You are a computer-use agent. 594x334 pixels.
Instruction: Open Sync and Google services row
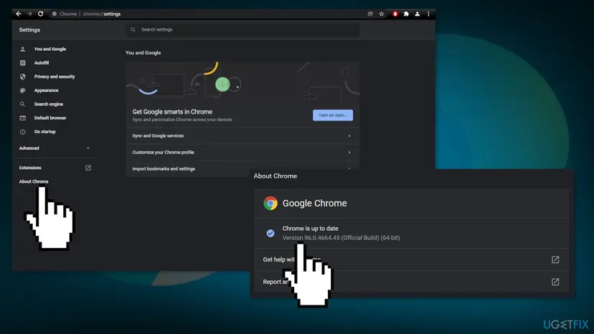pos(242,135)
